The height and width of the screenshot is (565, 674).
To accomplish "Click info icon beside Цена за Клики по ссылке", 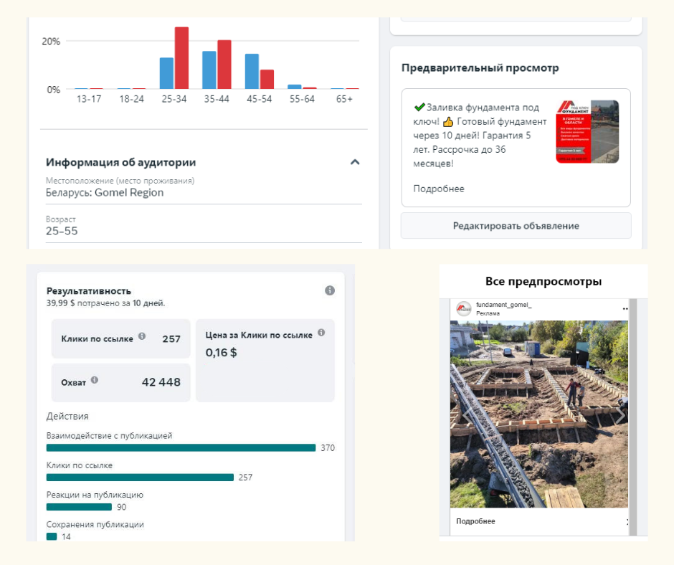I will click(x=321, y=333).
